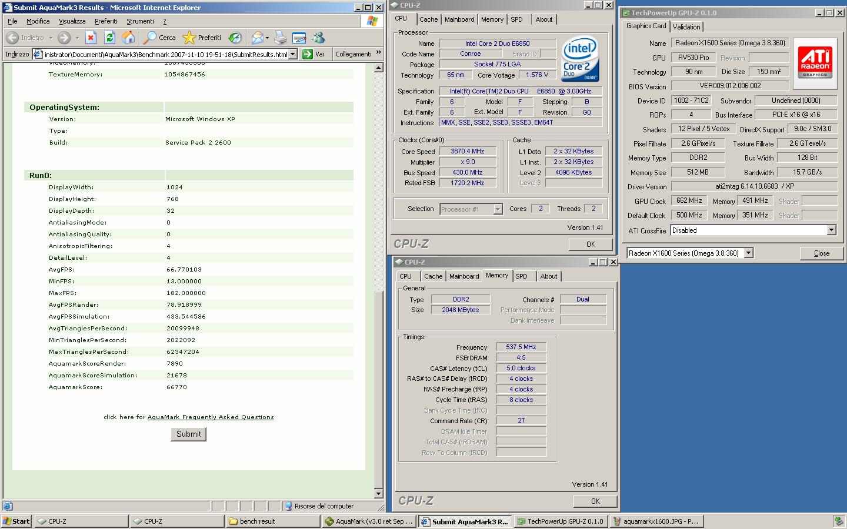
Task: Open the Visualizza menu
Action: click(72, 21)
